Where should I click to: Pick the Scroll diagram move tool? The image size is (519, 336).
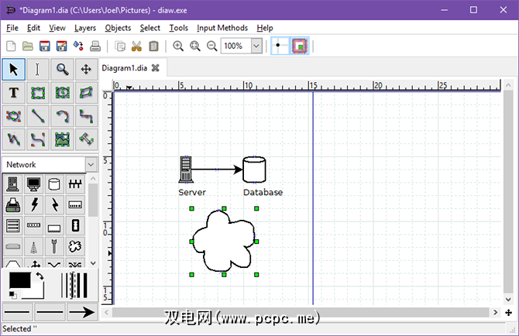point(86,70)
